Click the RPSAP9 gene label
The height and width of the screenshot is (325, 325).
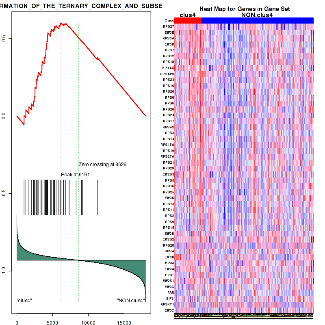point(167,74)
